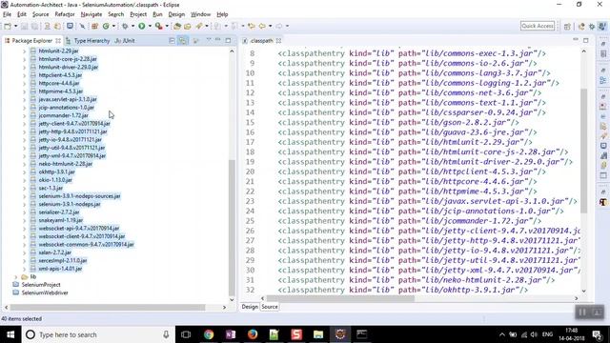Open Firefox from the taskbar
The width and height of the screenshot is (610, 343).
click(x=253, y=334)
